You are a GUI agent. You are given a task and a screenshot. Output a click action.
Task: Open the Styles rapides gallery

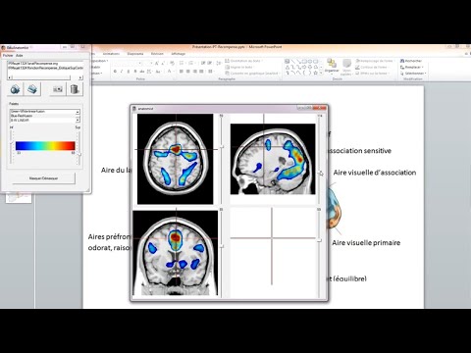tap(346, 67)
